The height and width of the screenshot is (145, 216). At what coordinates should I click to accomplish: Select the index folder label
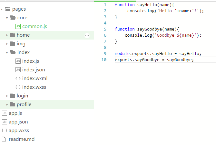click(24, 52)
